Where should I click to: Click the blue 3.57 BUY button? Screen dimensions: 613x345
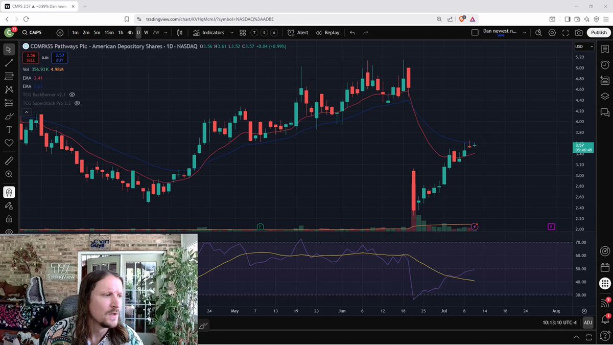click(x=60, y=57)
